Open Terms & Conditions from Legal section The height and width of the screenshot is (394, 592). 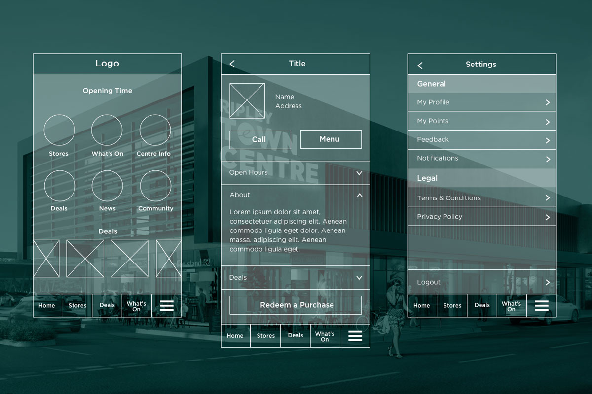(x=482, y=197)
